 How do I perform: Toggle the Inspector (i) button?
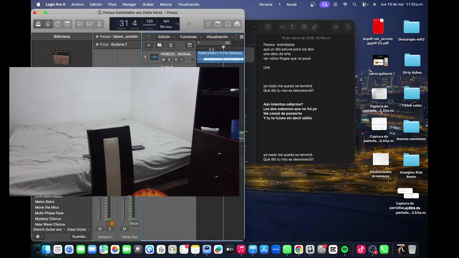[48, 24]
